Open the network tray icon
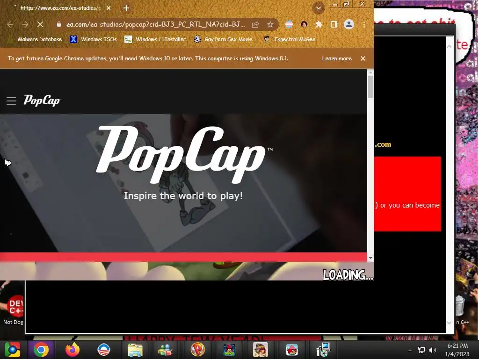 (x=421, y=350)
